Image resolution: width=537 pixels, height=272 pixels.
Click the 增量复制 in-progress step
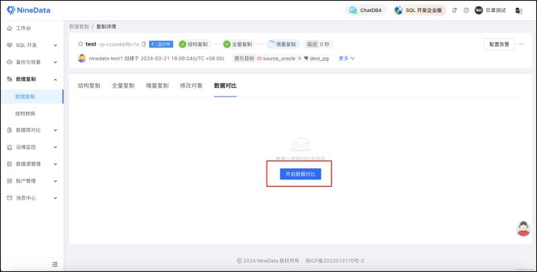pos(283,44)
